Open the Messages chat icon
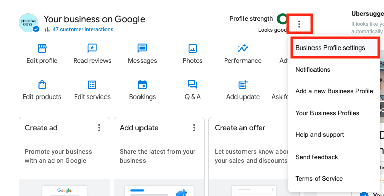This screenshot has height=196, width=384. [x=142, y=48]
